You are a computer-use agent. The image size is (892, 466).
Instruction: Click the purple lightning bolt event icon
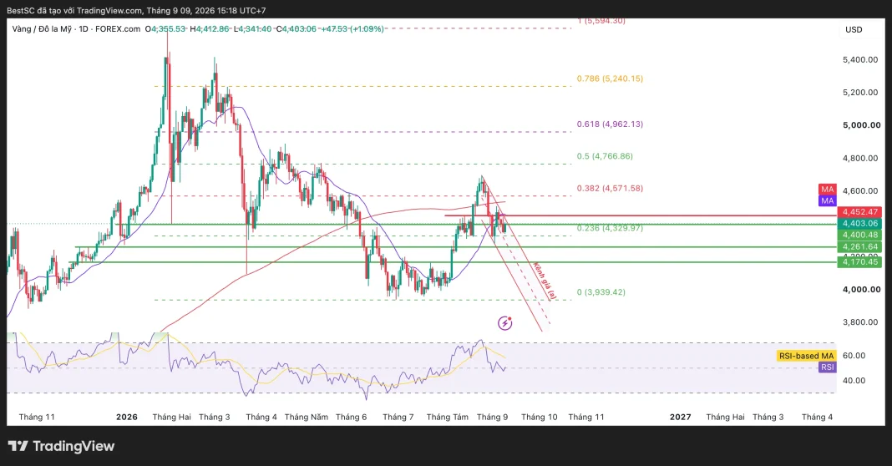[x=504, y=323]
